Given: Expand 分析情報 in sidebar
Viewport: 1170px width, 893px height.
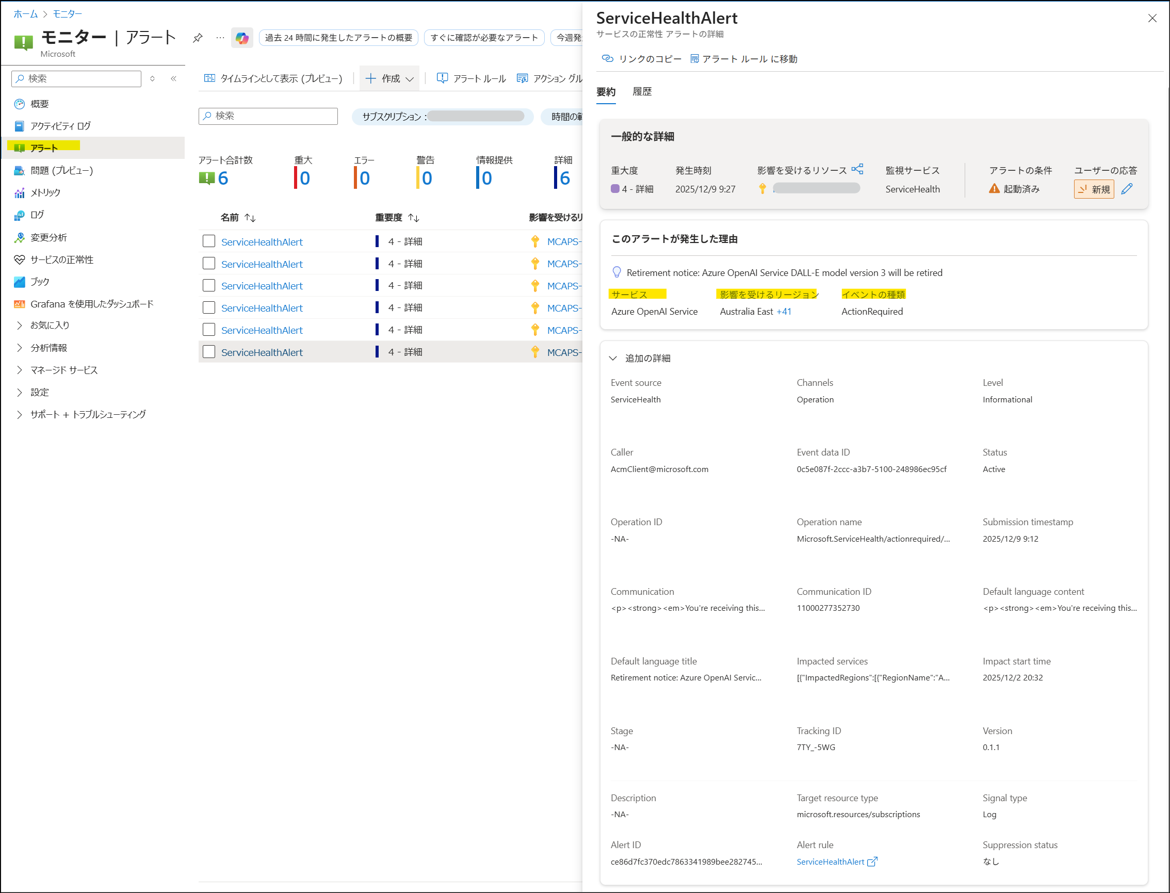Looking at the screenshot, I should pos(19,348).
